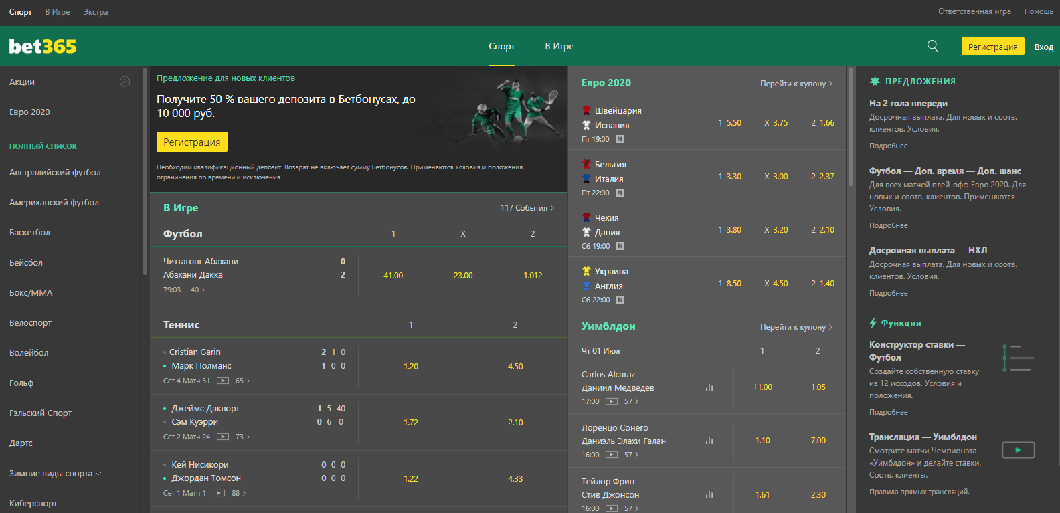
Task: Click the Уимблдон broadcast play icon
Action: [x=1018, y=450]
